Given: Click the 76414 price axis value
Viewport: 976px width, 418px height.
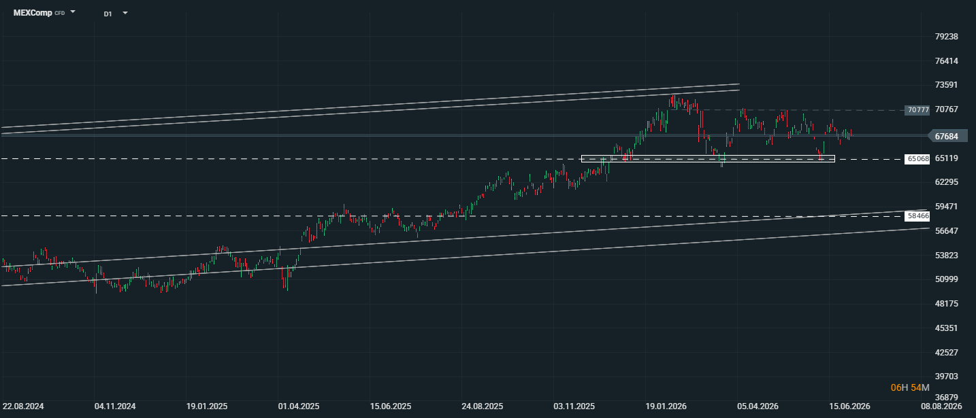Looking at the screenshot, I should click(x=947, y=61).
